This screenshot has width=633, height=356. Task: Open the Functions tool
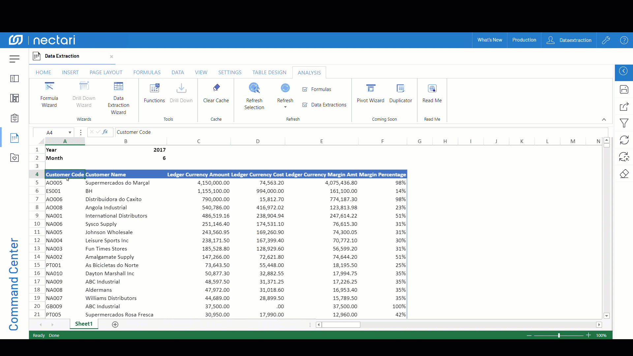click(154, 93)
